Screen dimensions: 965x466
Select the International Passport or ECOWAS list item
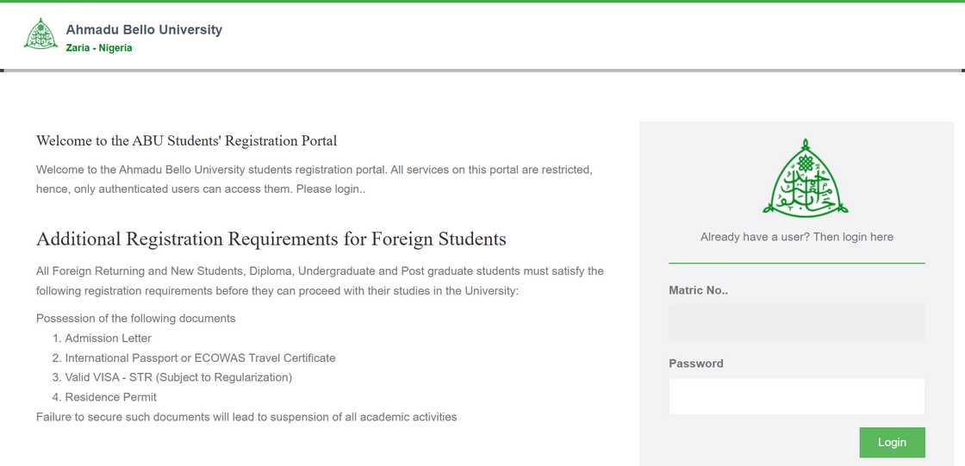[200, 357]
